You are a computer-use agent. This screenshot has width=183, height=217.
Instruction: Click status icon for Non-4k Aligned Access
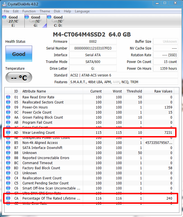click(x=8, y=143)
